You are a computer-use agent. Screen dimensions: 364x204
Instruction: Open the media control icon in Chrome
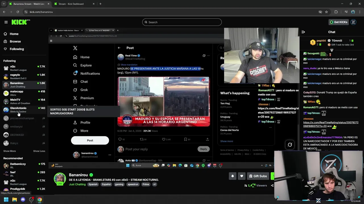pos(346,12)
